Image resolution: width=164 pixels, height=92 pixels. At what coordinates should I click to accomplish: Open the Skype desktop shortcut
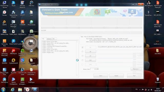[13, 4]
